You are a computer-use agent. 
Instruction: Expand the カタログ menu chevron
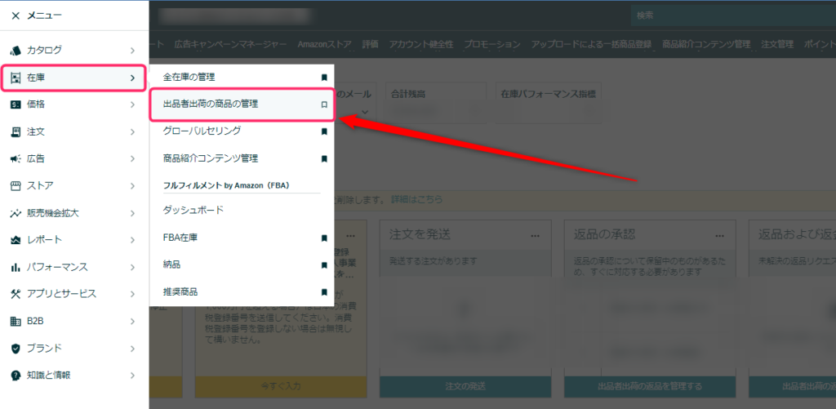(133, 50)
